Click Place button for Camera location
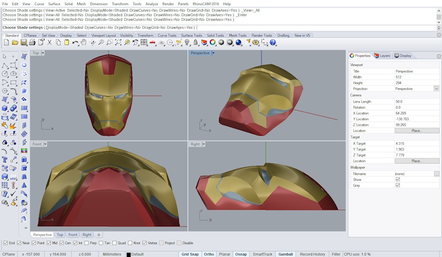442x257 pixels. [417, 131]
